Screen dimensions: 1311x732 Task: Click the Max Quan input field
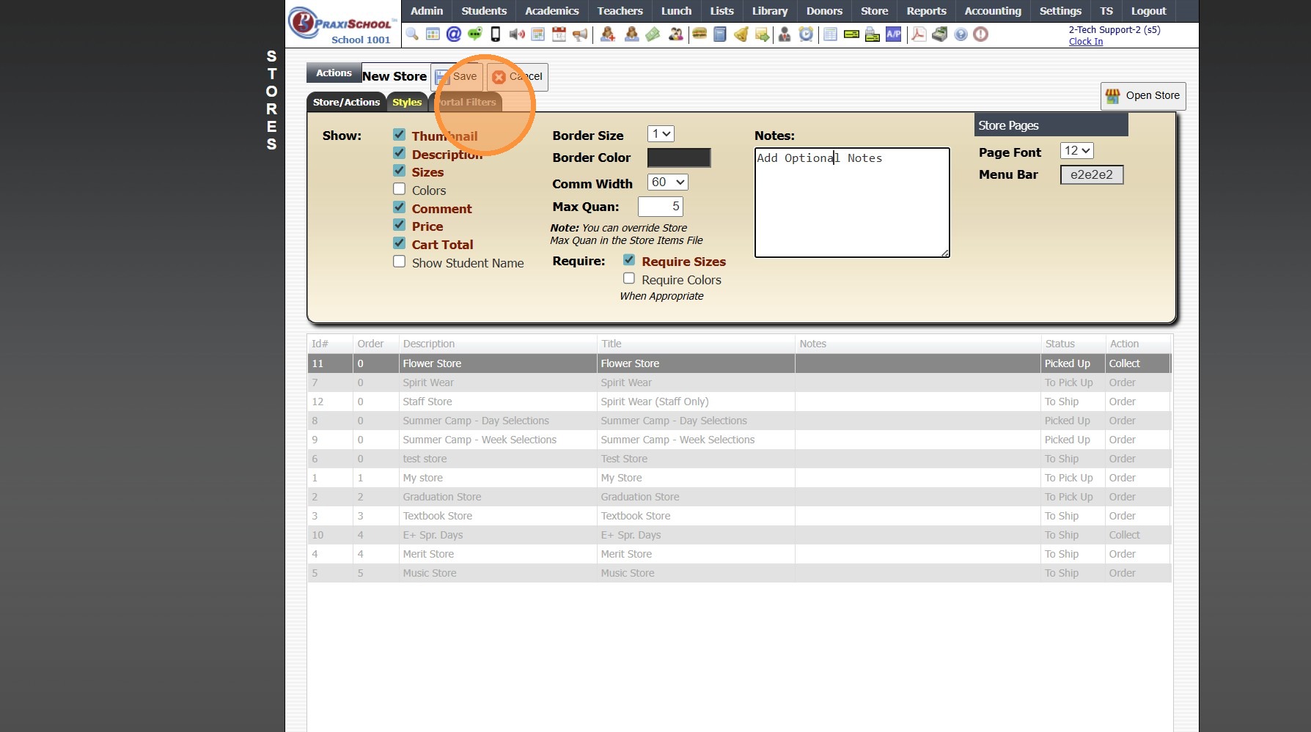(x=661, y=207)
